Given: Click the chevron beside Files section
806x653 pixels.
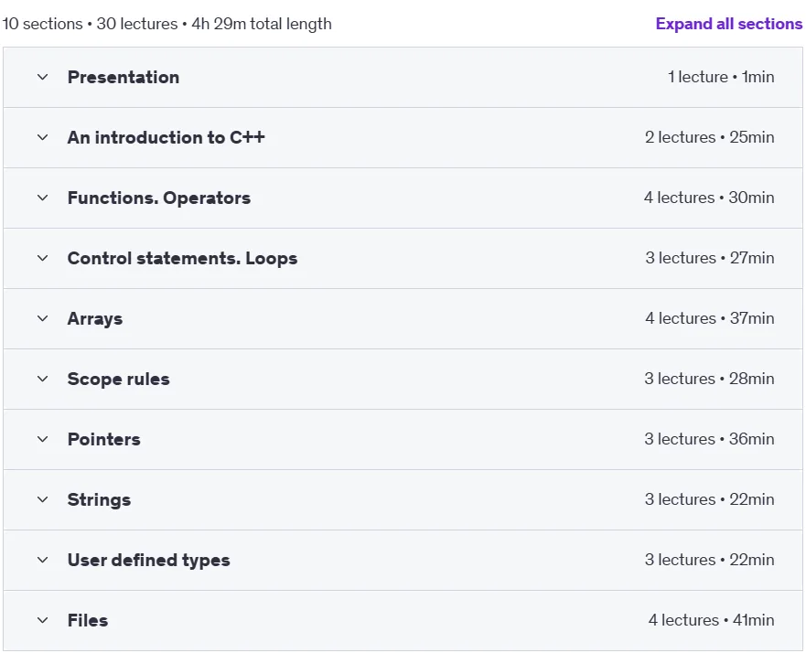Looking at the screenshot, I should (43, 621).
